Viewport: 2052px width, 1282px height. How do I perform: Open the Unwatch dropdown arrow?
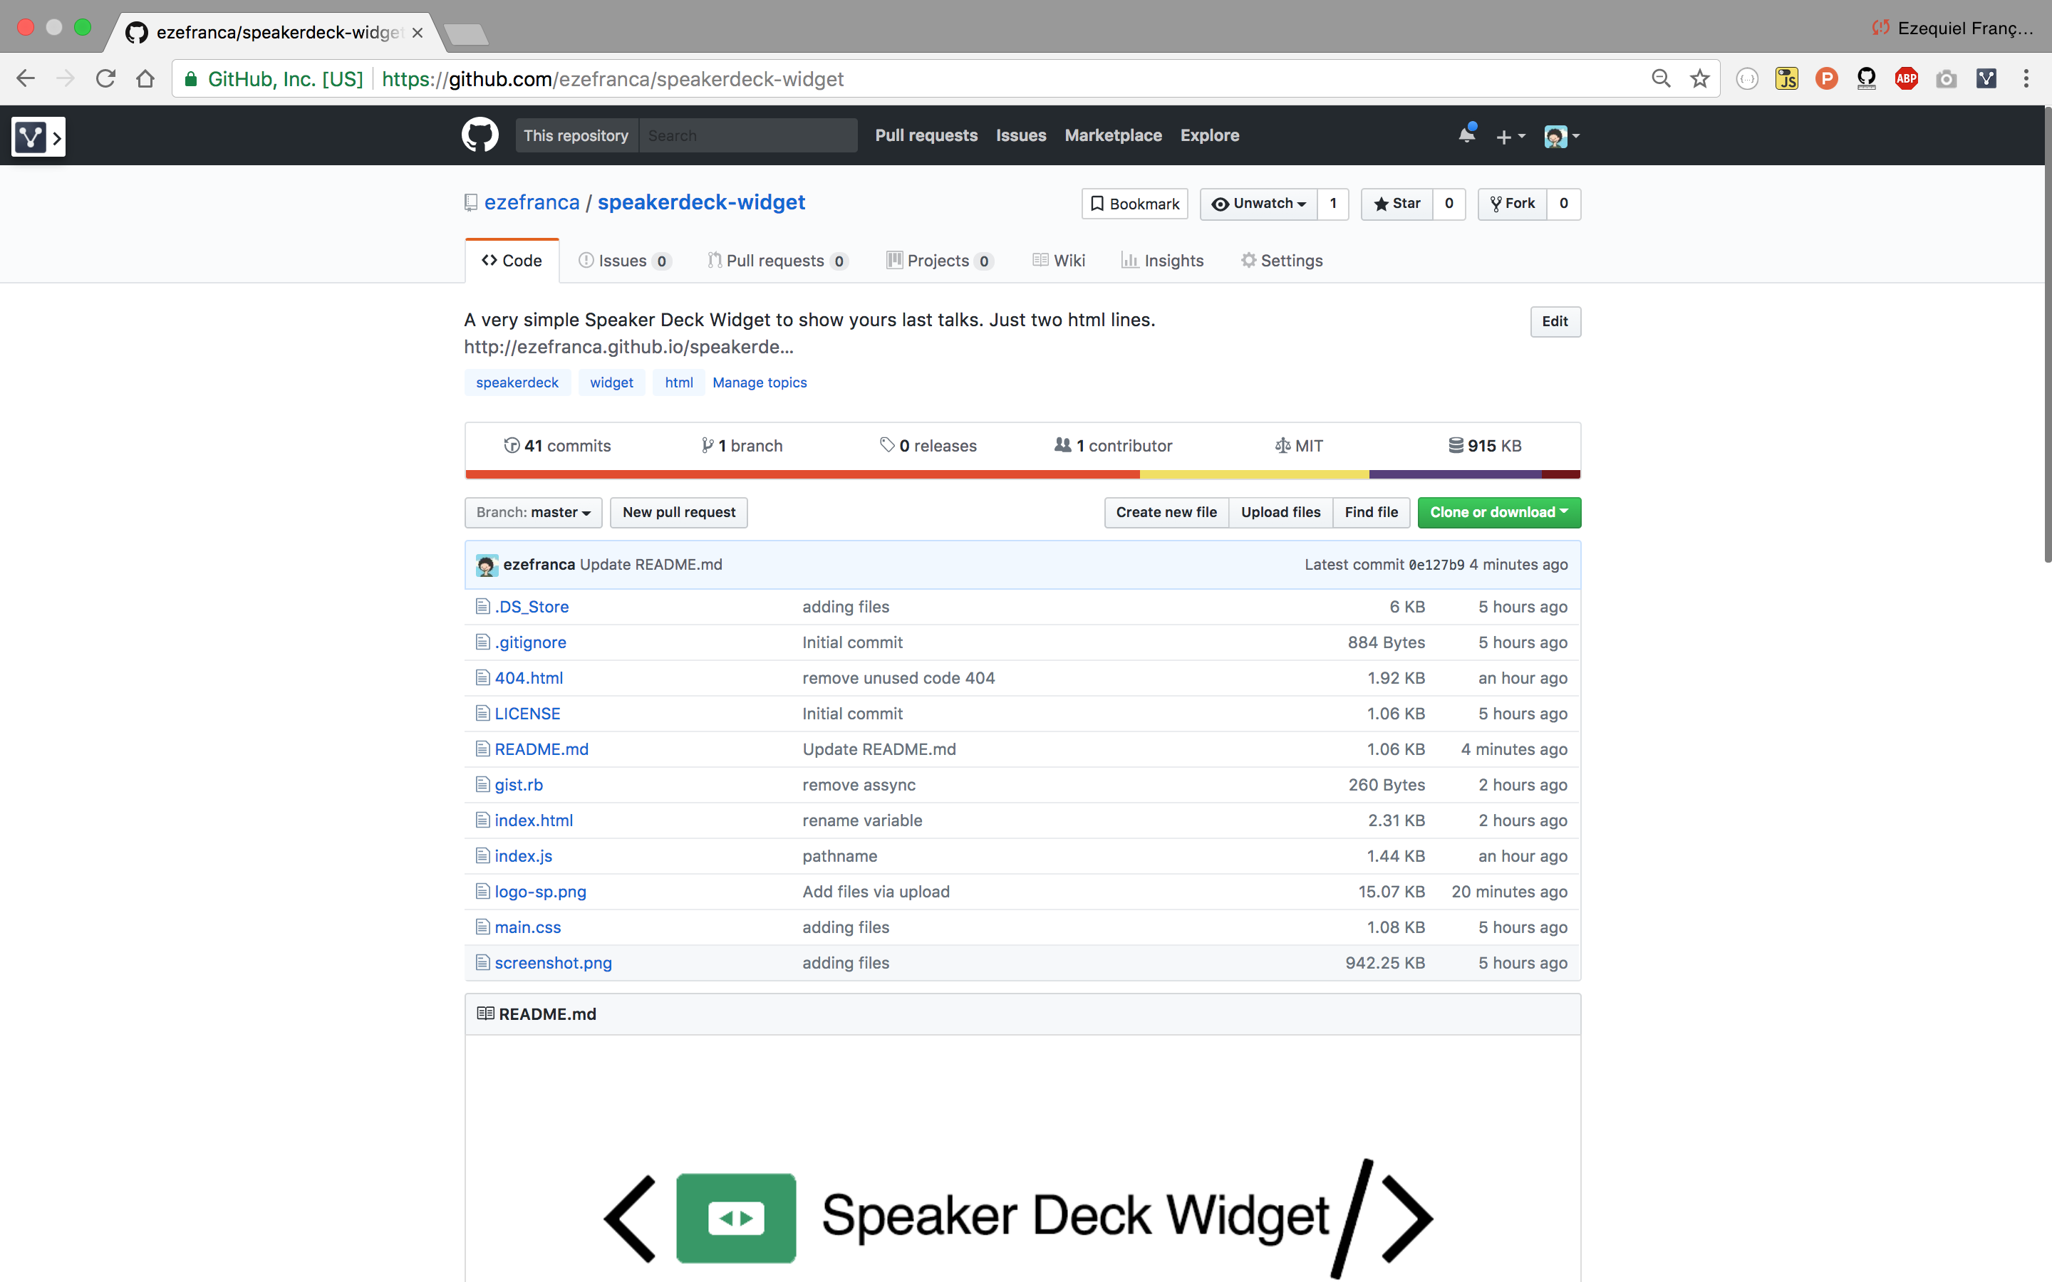(x=1301, y=204)
